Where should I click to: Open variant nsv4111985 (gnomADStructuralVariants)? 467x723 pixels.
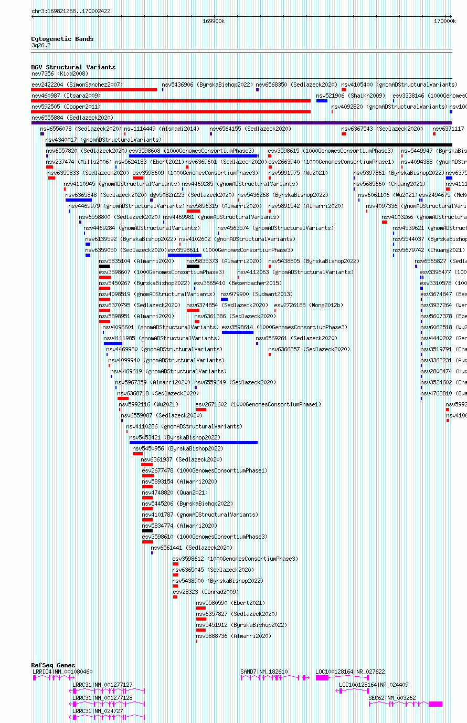pos(162,338)
